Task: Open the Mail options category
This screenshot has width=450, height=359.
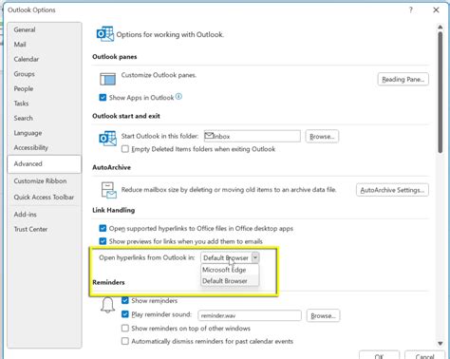Action: point(45,45)
